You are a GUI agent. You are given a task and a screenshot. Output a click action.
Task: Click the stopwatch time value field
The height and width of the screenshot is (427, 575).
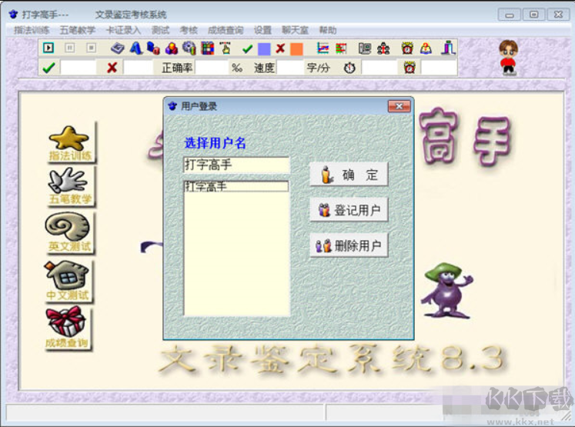[380, 68]
